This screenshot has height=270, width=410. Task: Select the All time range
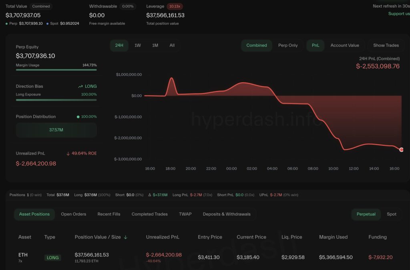[x=172, y=46]
